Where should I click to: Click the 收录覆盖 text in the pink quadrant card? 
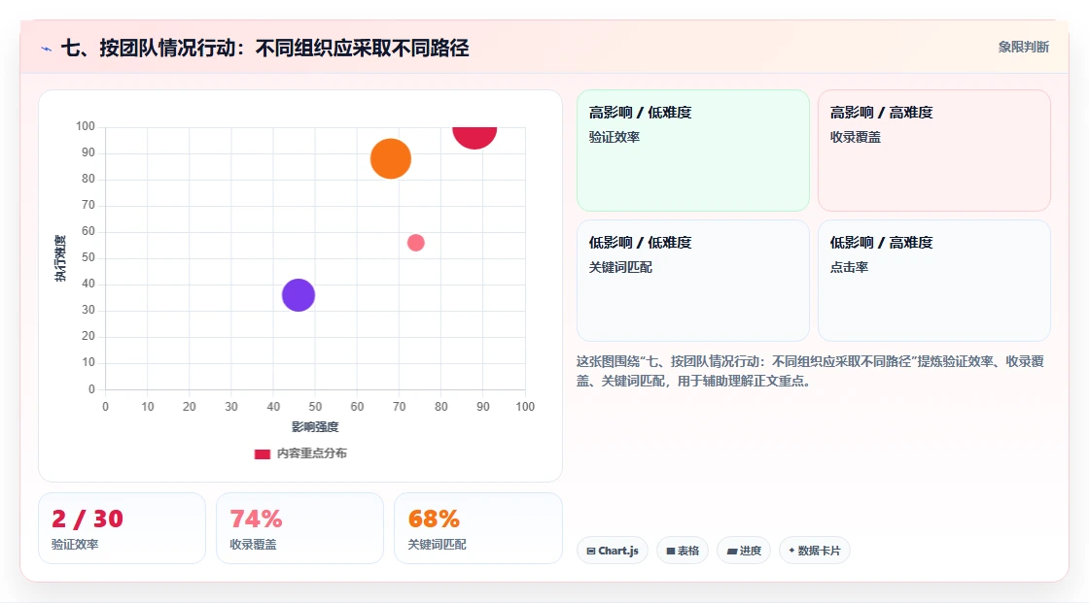click(856, 137)
